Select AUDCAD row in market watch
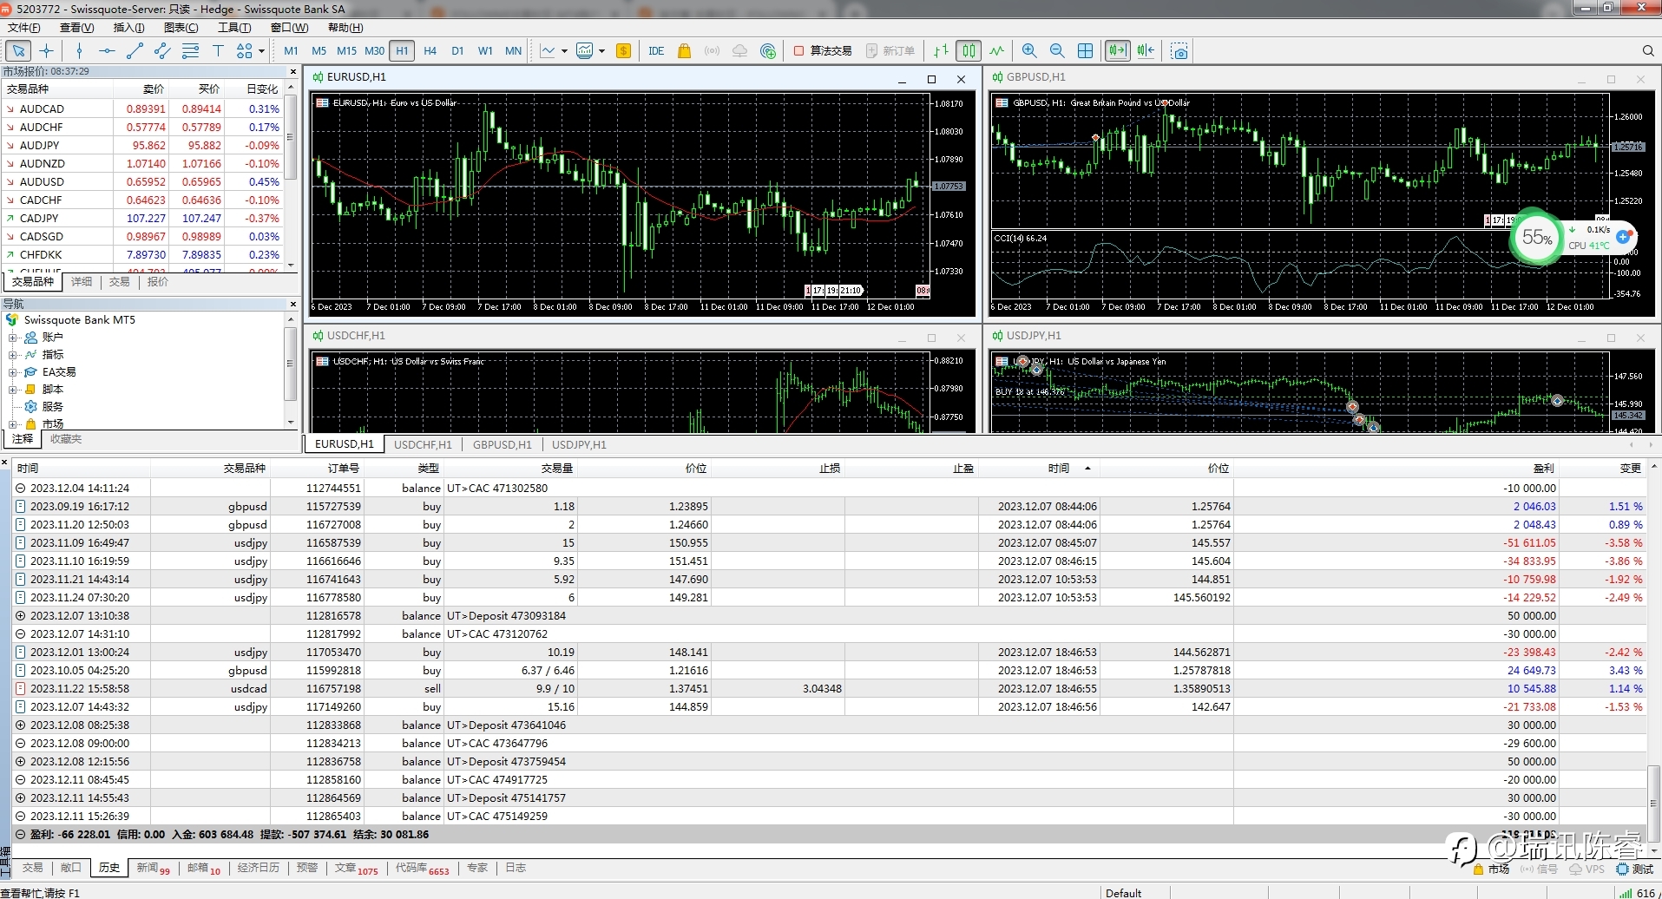Image resolution: width=1662 pixels, height=899 pixels. pyautogui.click(x=143, y=109)
